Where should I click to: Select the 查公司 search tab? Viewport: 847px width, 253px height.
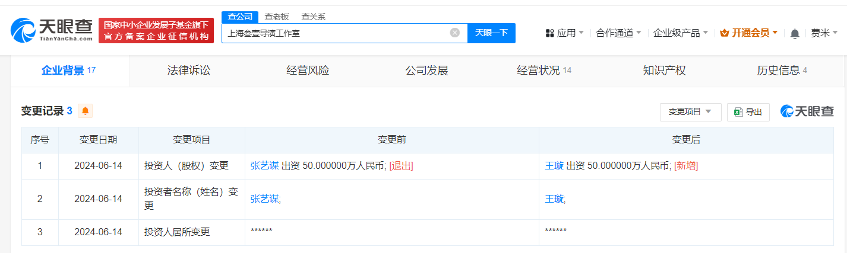[239, 17]
